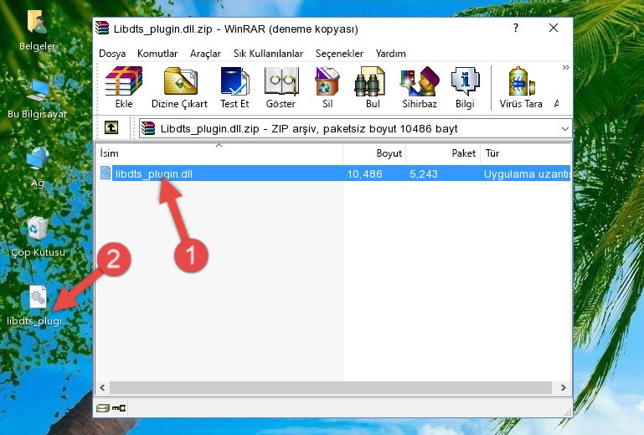Click the 5,243 packed size cell

(424, 174)
